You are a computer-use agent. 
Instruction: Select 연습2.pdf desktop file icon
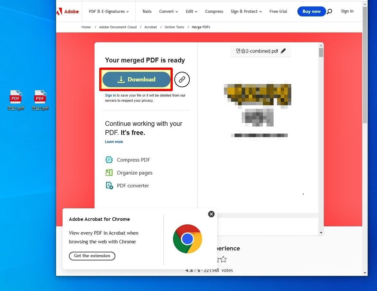pyautogui.click(x=40, y=100)
